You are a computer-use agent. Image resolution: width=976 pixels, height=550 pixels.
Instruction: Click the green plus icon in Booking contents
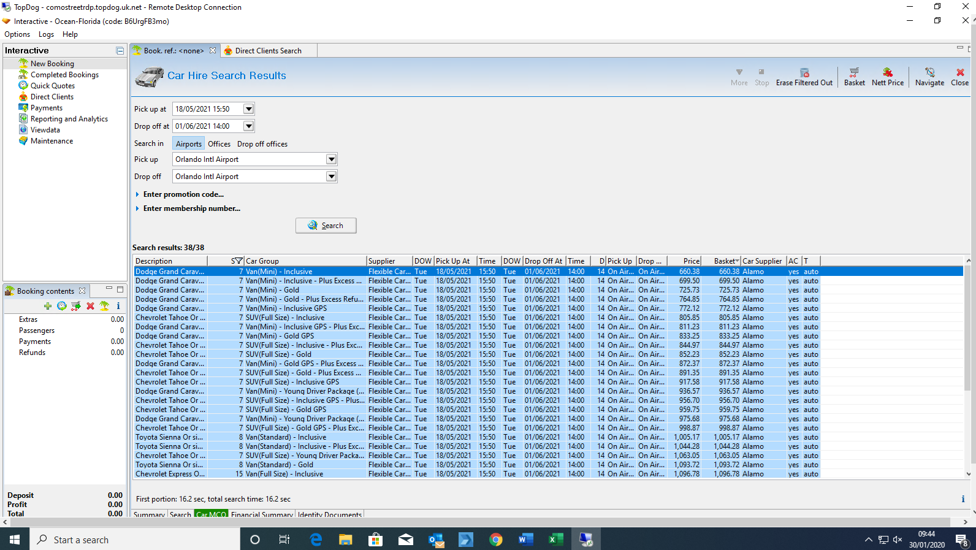(x=48, y=306)
